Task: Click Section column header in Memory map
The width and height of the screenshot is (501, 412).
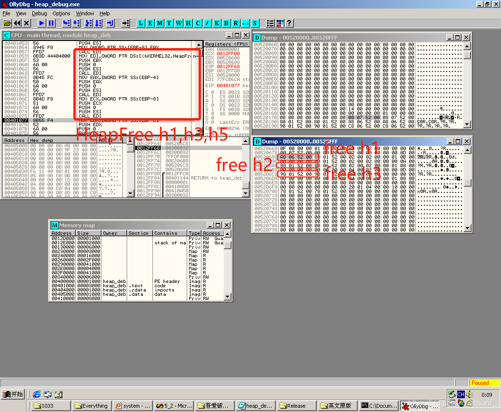Action: [140, 233]
